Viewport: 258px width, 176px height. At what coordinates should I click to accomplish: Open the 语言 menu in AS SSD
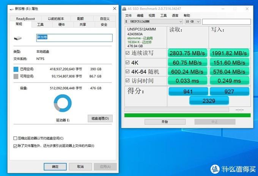(x=175, y=16)
